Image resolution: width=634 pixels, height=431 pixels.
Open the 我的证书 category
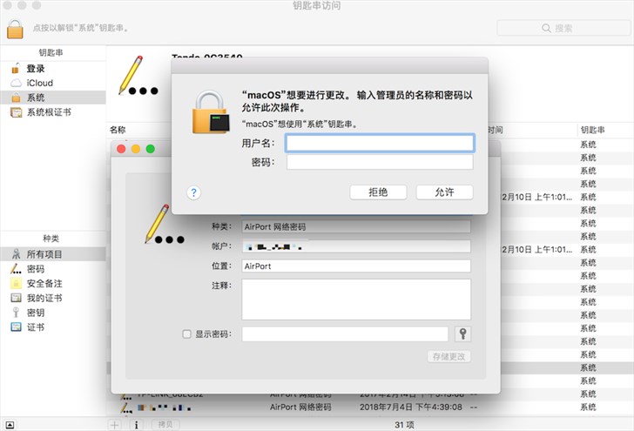(x=44, y=298)
